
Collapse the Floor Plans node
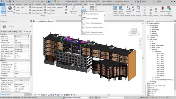pyautogui.click(x=153, y=51)
